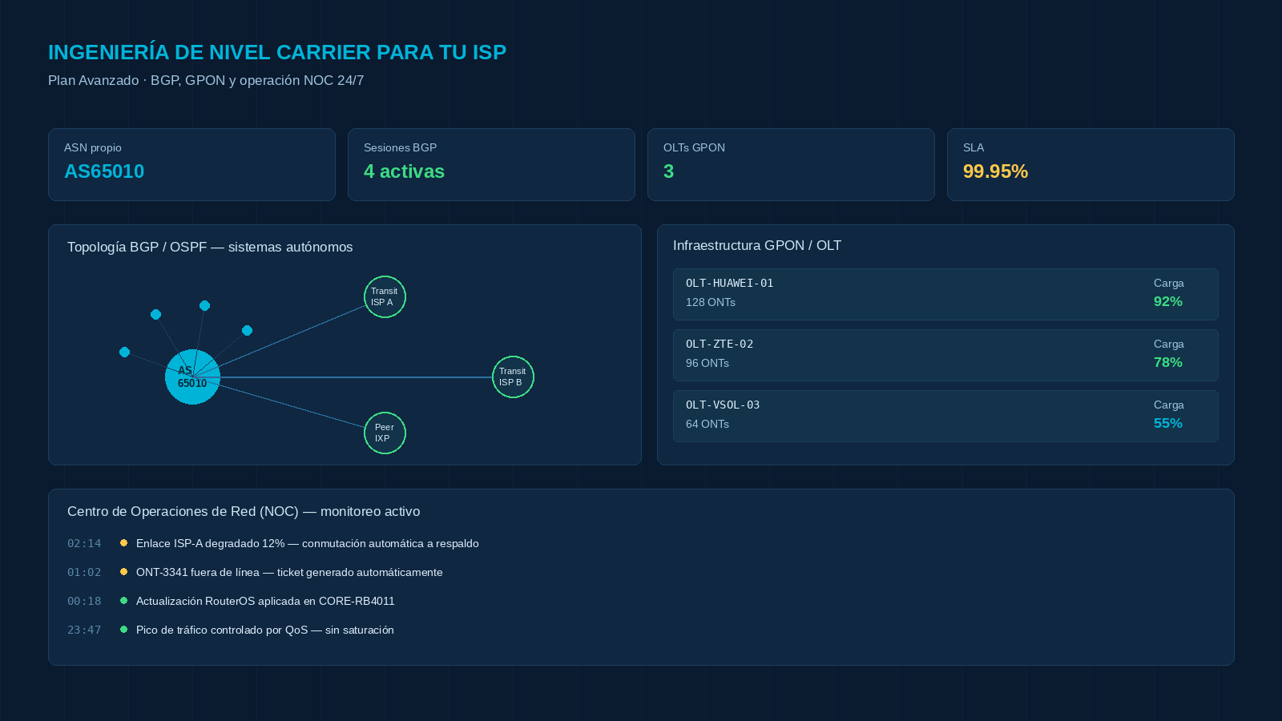Click the 00:18 timestamp

84,601
